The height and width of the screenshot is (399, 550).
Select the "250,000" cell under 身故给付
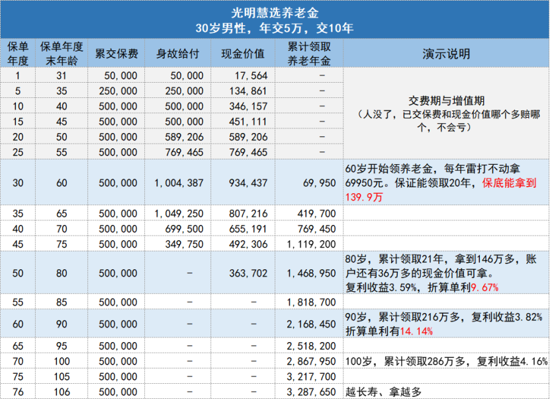coord(184,91)
